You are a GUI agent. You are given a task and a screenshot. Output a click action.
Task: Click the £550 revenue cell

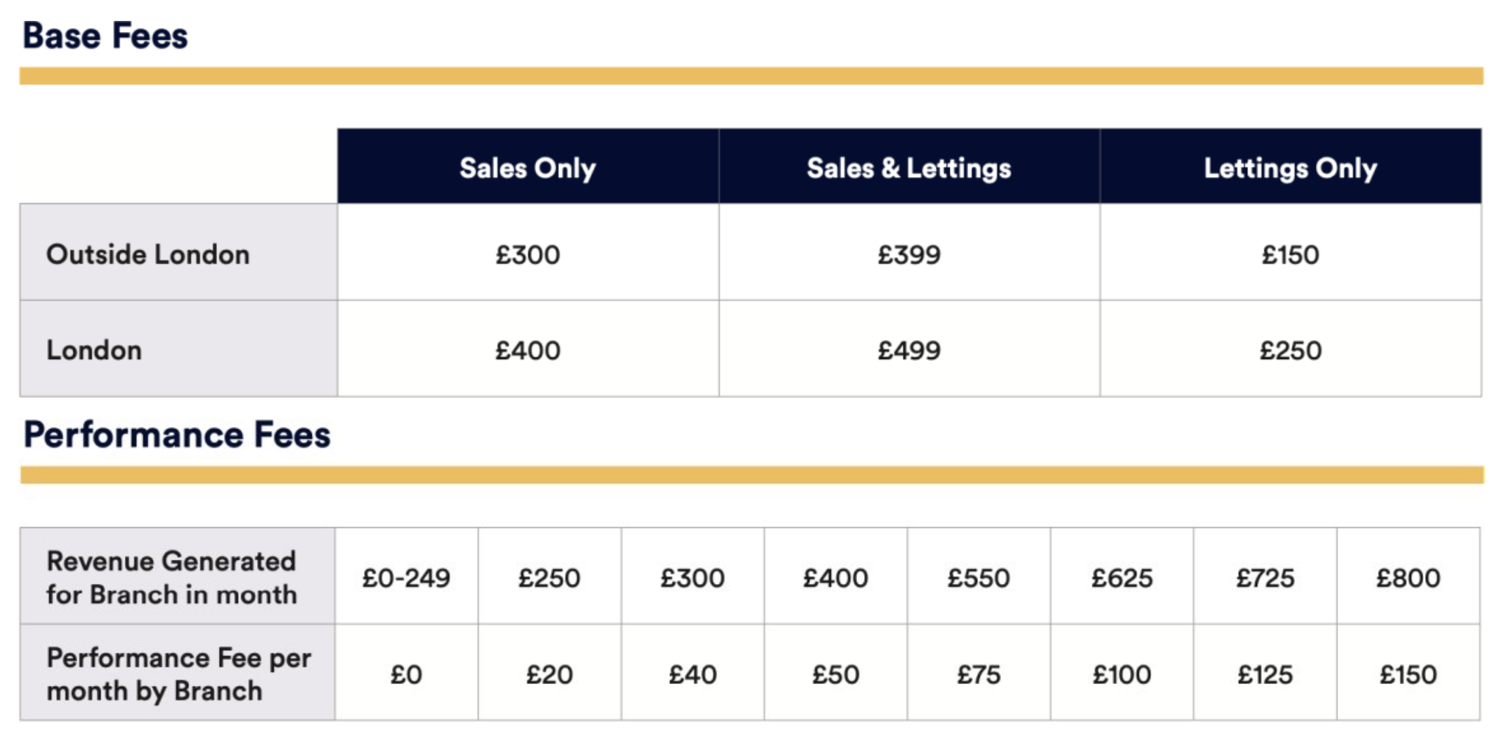coord(979,578)
